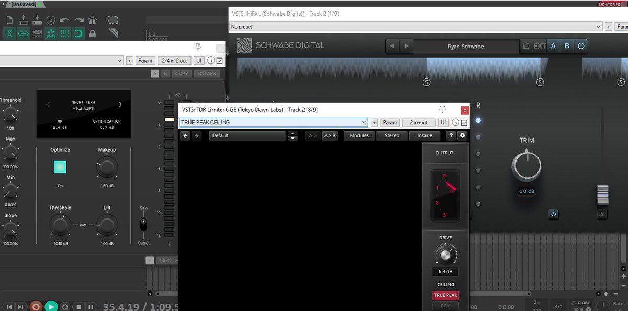Open TDR Limiter settings gear
Image resolution: width=628 pixels, height=311 pixels.
click(462, 135)
